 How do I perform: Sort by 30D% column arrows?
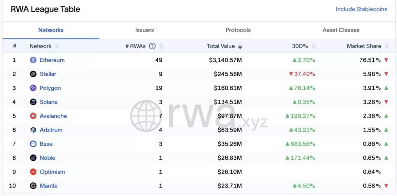pos(313,46)
